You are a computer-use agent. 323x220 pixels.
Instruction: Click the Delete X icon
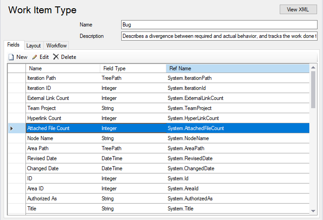tap(56, 57)
